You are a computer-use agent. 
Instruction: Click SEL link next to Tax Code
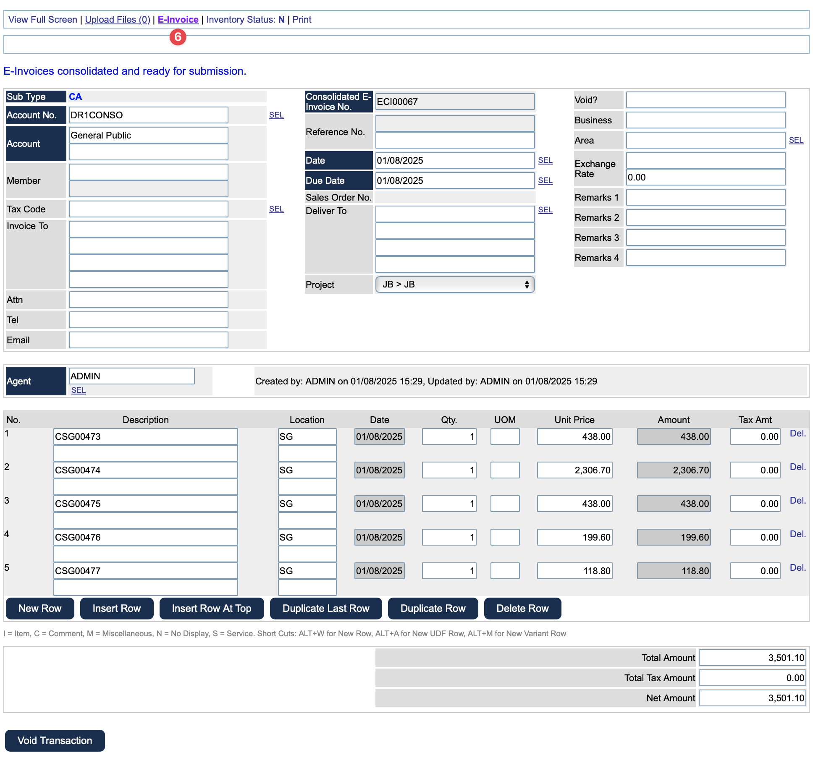276,209
